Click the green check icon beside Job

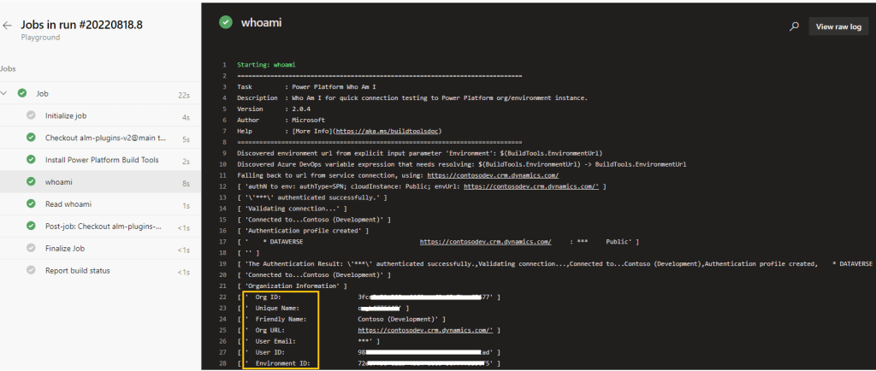coord(22,93)
